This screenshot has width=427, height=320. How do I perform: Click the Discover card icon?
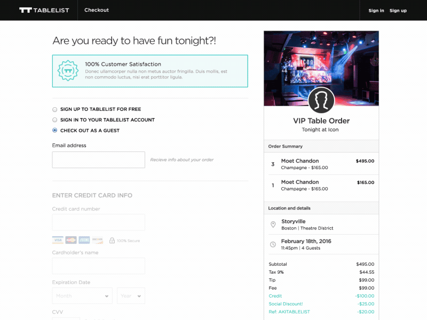tap(98, 240)
